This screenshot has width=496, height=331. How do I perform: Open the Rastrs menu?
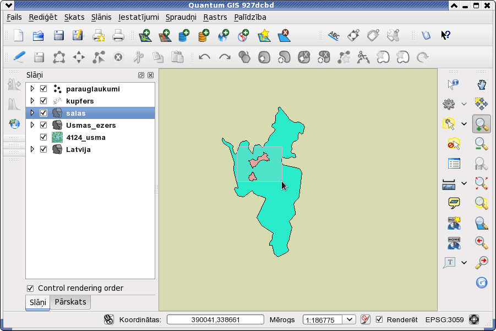[215, 17]
